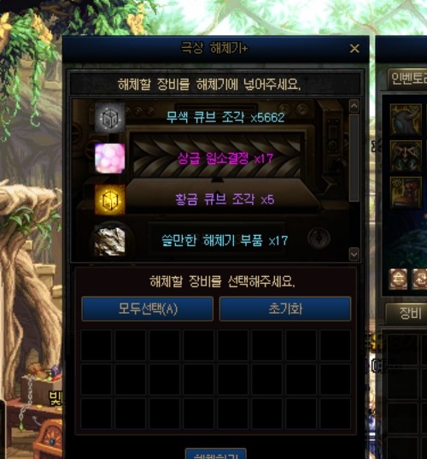Click the 무색 큐브 조각 icon

click(x=109, y=117)
